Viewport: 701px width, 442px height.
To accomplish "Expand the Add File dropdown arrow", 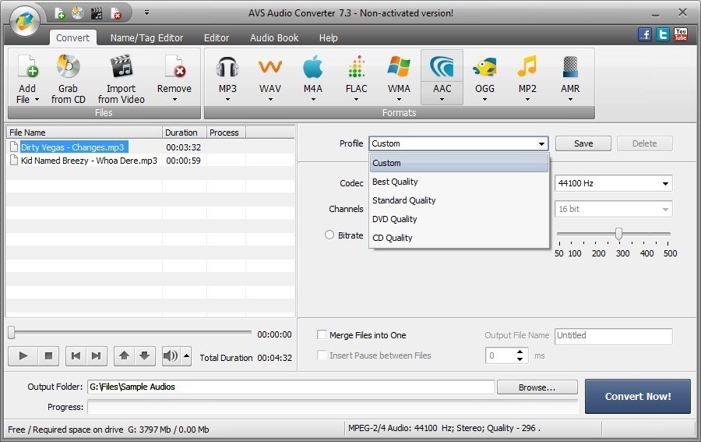I will coord(37,99).
